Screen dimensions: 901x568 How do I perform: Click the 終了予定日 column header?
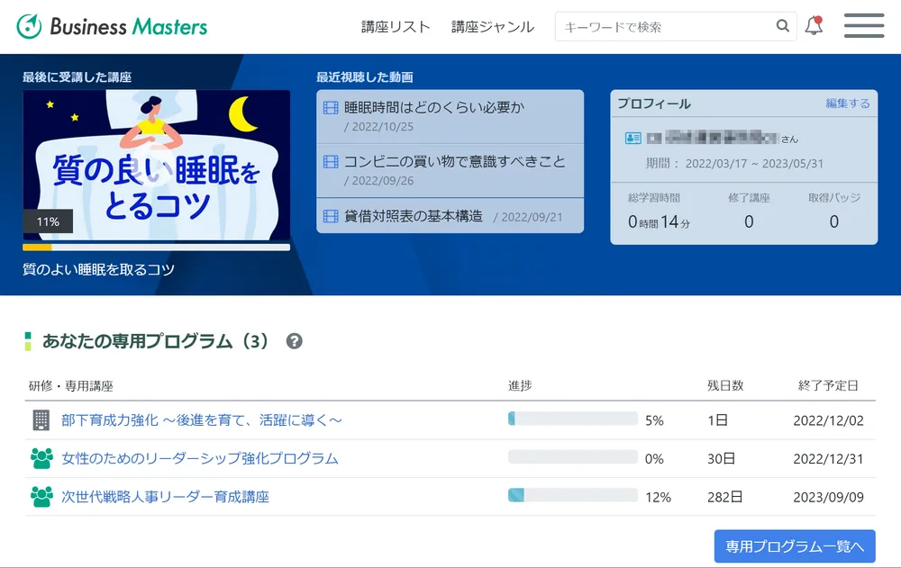828,385
